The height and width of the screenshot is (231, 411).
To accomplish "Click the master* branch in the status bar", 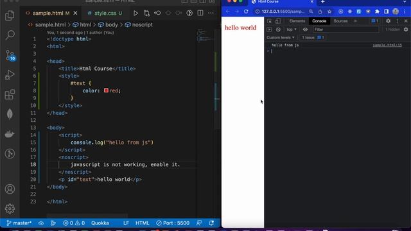I will click(x=19, y=223).
